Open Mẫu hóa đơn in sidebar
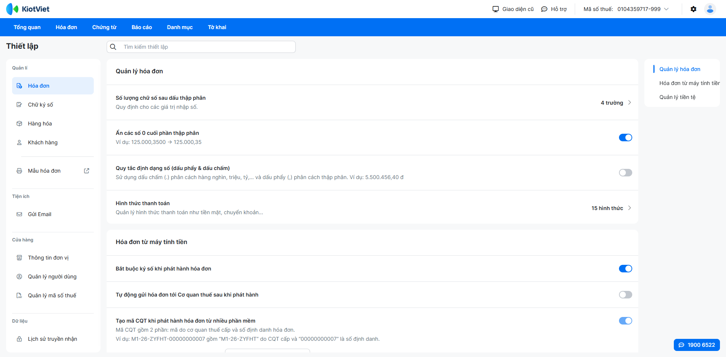This screenshot has width=726, height=357. (53, 171)
